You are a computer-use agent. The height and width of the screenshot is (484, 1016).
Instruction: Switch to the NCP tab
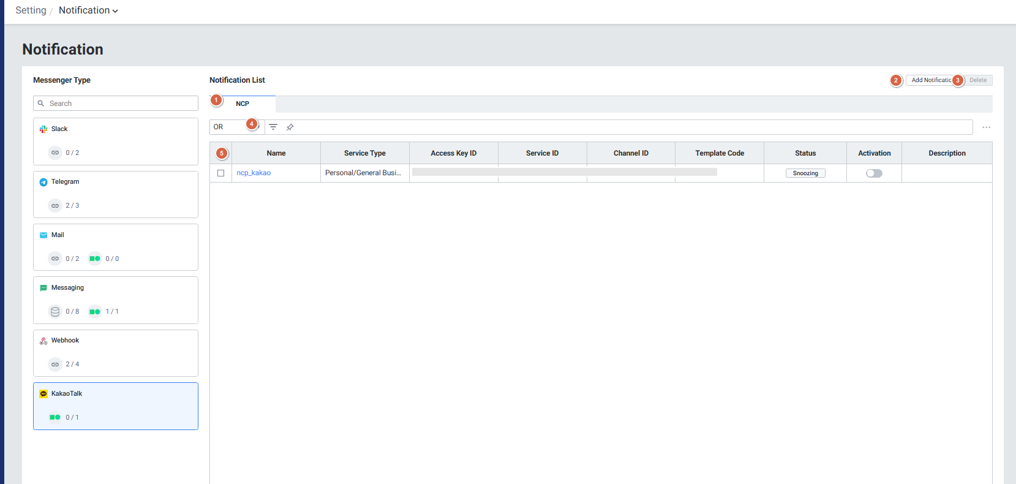click(x=243, y=104)
